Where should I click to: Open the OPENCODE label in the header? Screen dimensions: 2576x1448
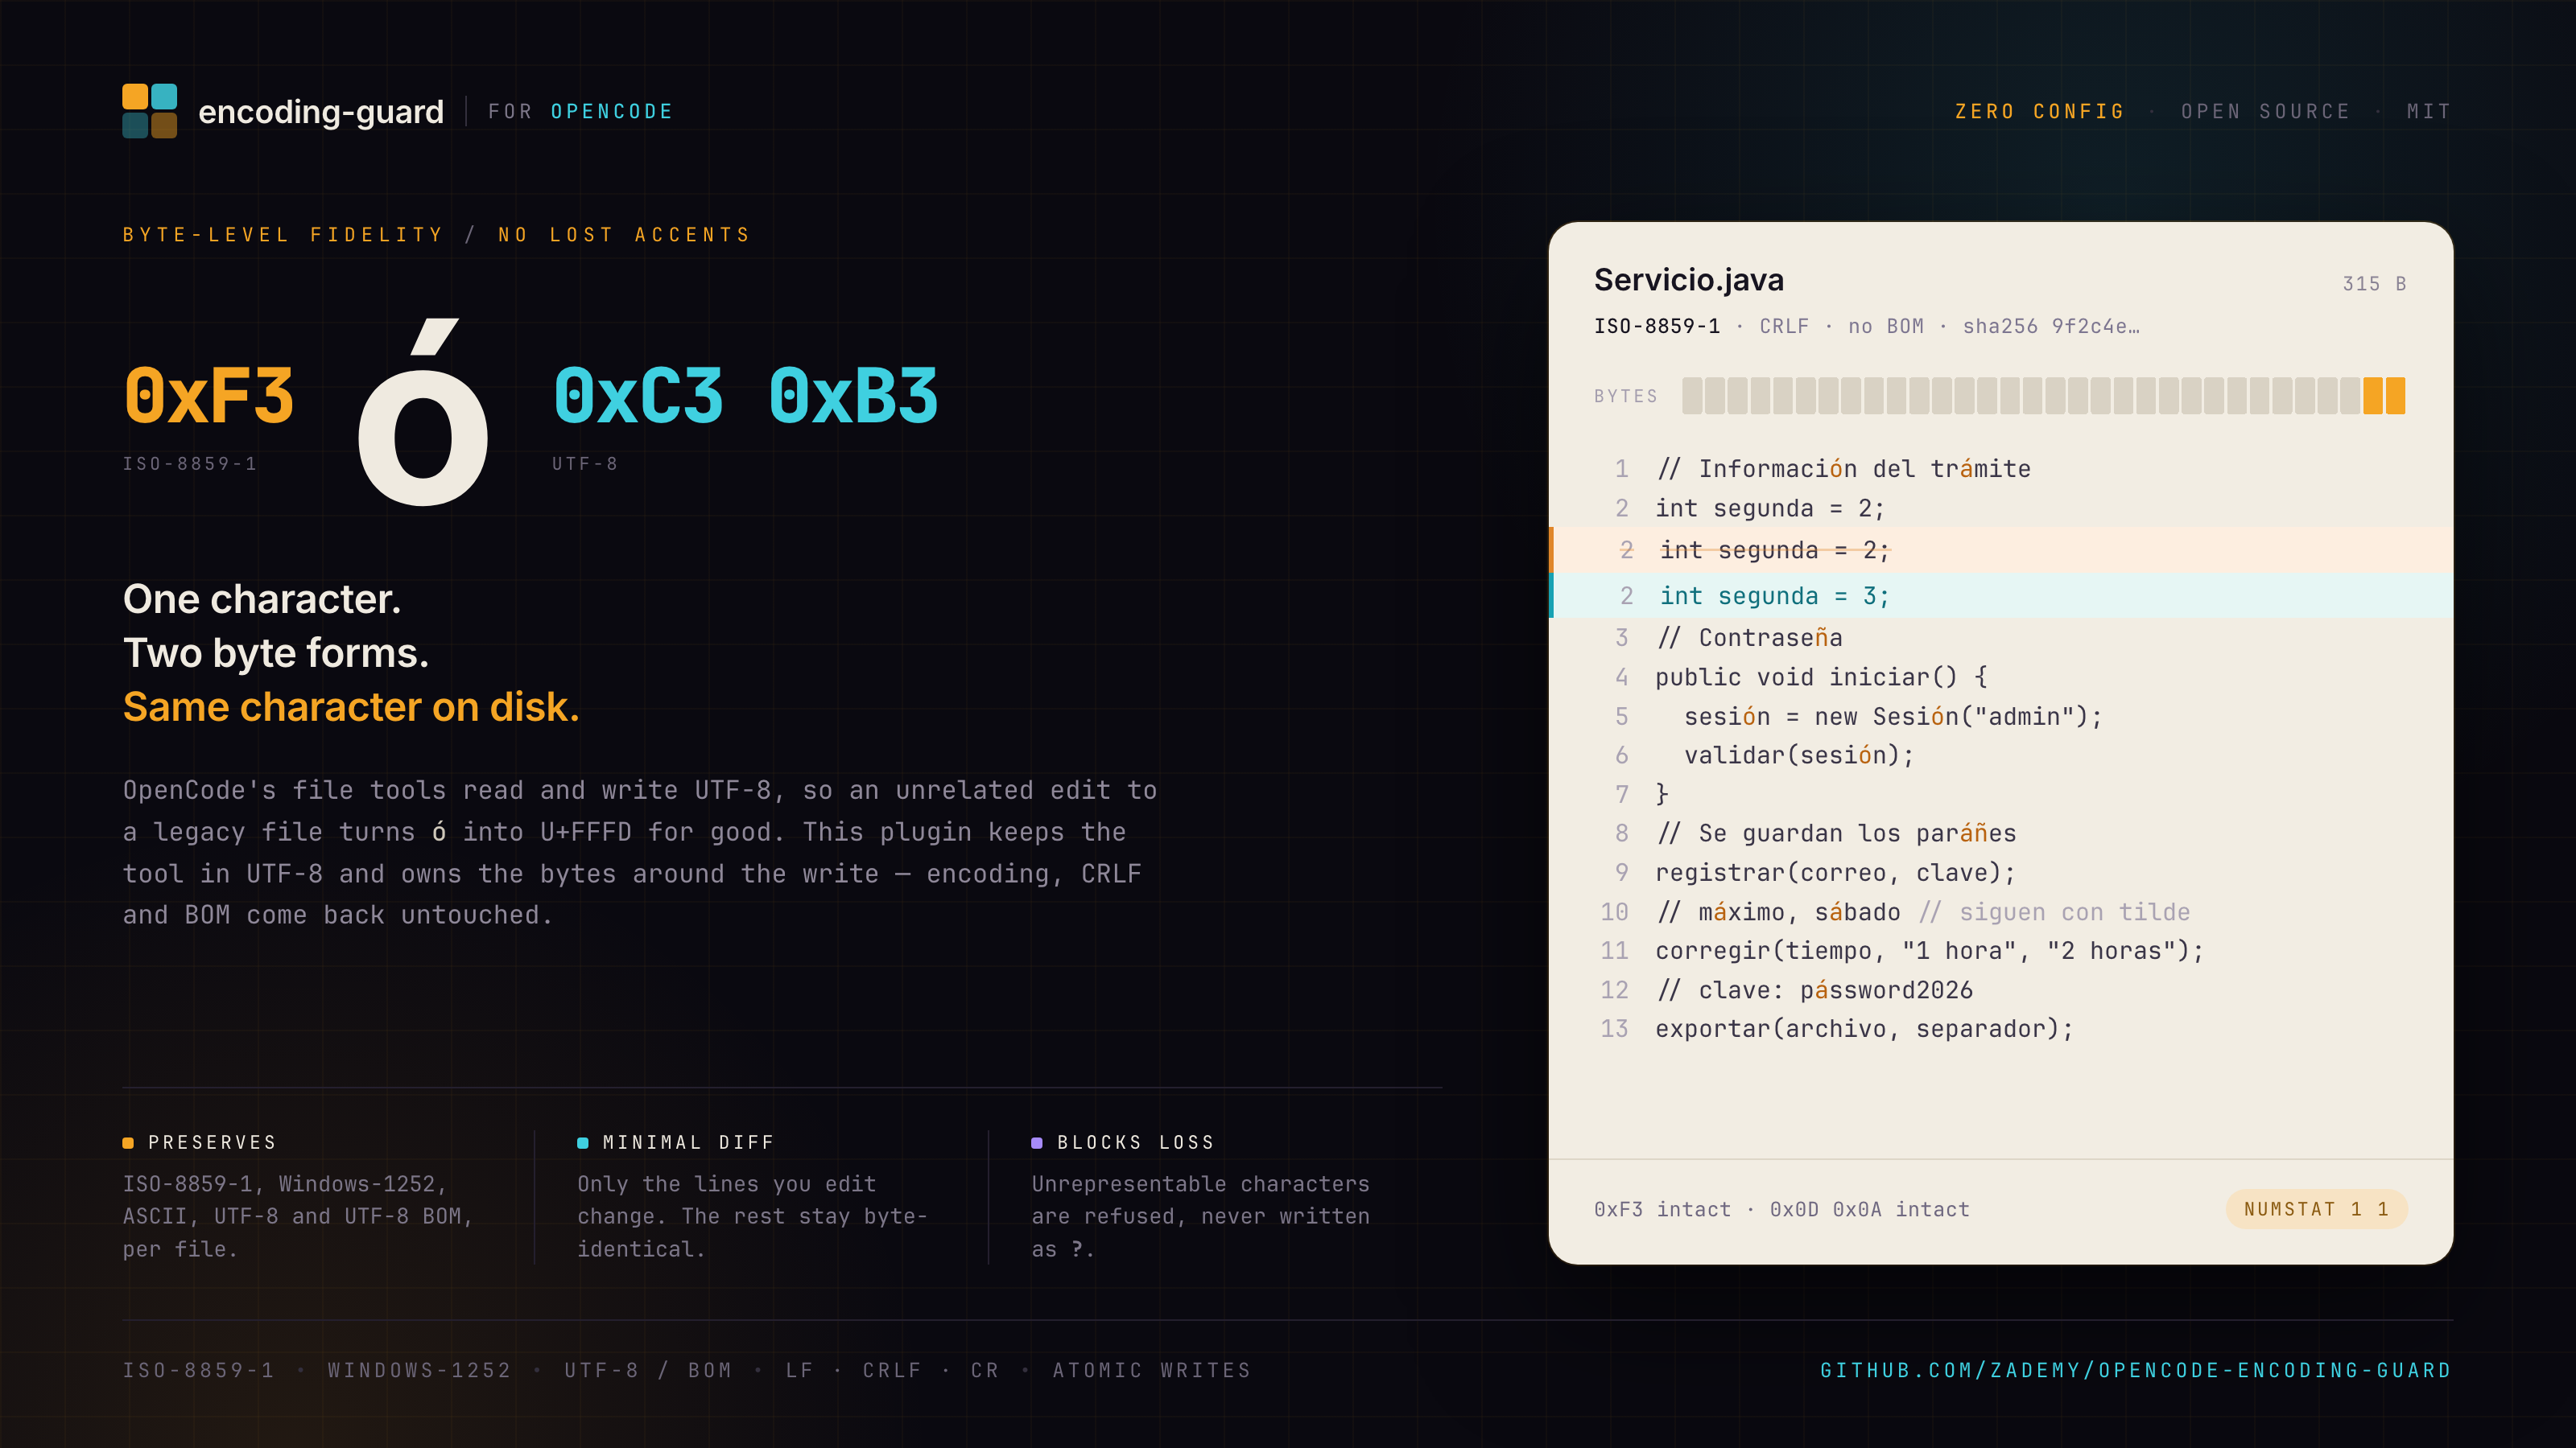612,112
